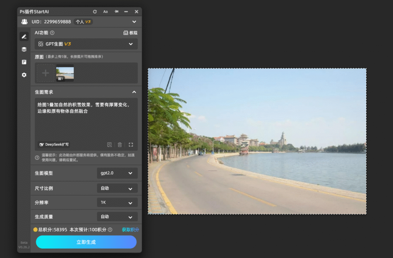393x258 pixels.
Task: Click the DeepSeek扩写 button
Action: point(54,145)
